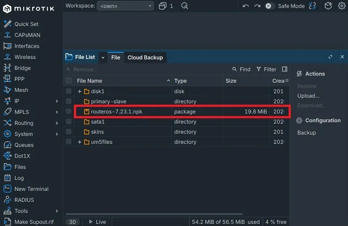Pop out the File List panel
348x226 pixels.
(x=330, y=57)
